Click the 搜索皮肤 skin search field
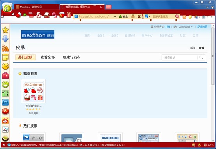Screen dimensions: 216x149 pyautogui.click(x=180, y=58)
